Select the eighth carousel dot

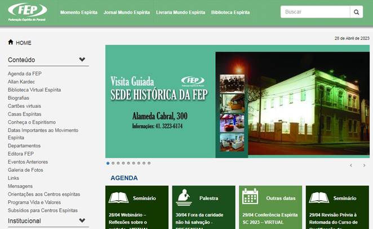(144, 163)
